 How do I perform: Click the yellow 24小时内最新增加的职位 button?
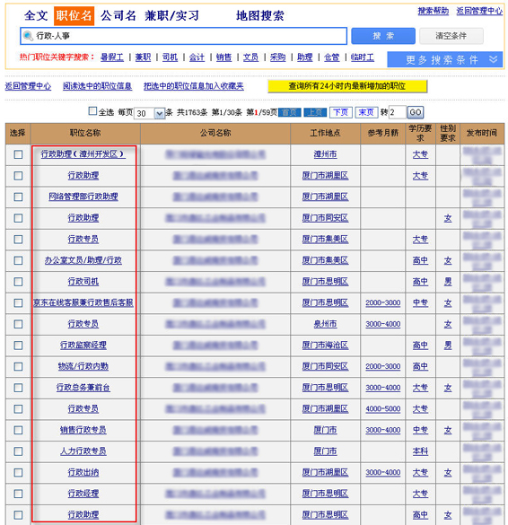click(347, 86)
